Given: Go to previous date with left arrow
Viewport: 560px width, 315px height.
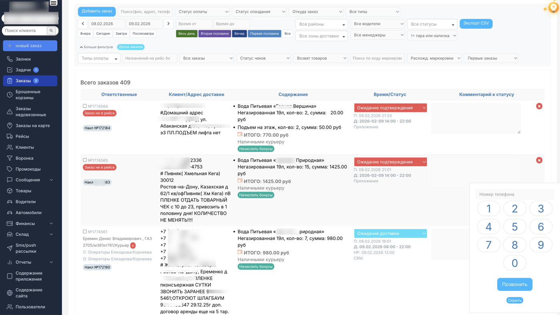Looking at the screenshot, I should (83, 24).
